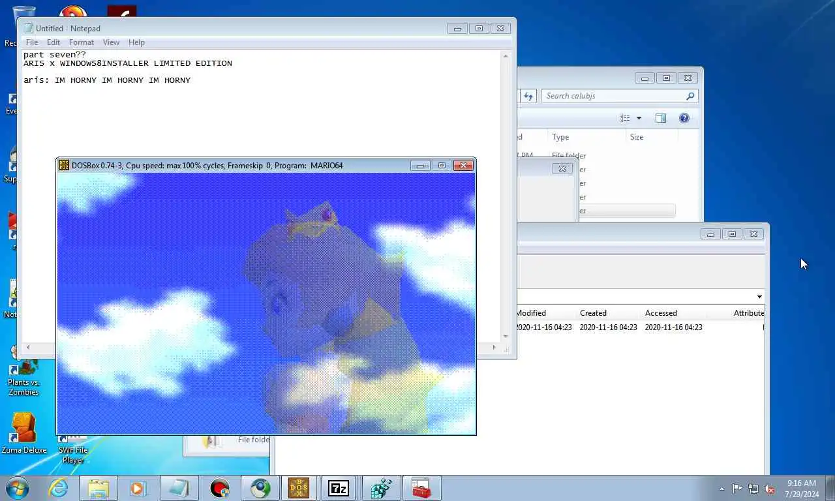The image size is (835, 501).
Task: Click the 'part seven??' line in Notepad
Action: coord(55,55)
